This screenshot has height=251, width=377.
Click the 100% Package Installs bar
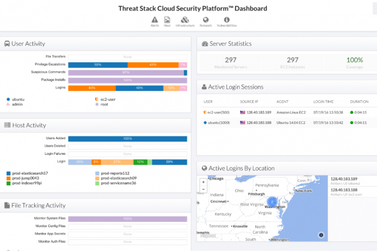(x=128, y=80)
